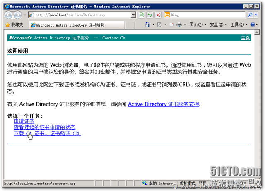Expand the Print dropdown arrow
The image size is (265, 191).
[x=185, y=25]
